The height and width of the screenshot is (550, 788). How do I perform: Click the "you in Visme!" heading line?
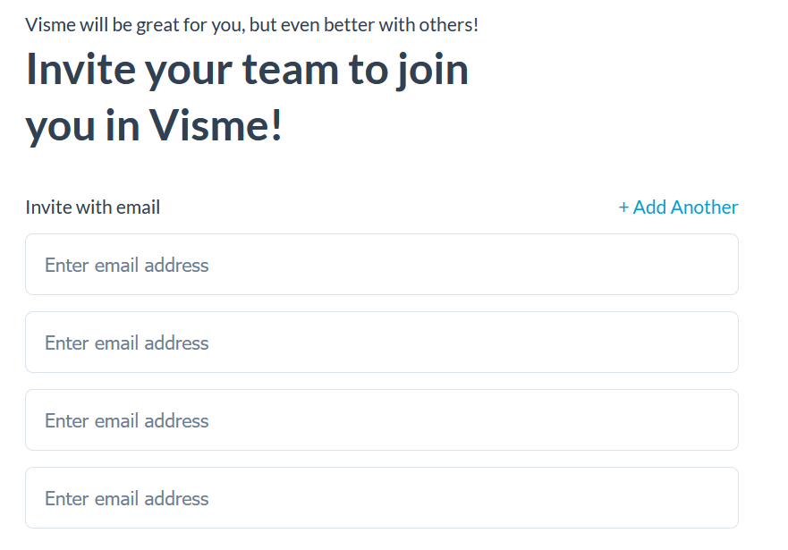pos(154,126)
